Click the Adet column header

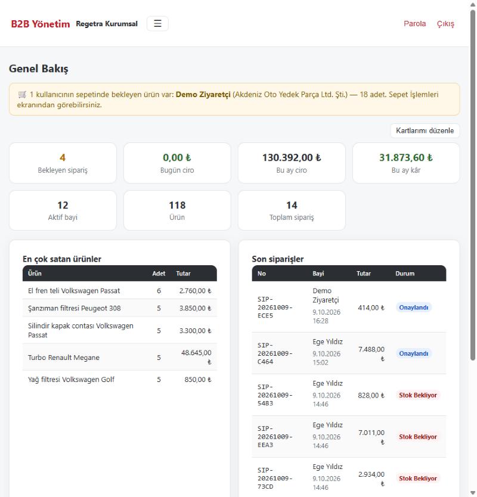click(x=159, y=274)
